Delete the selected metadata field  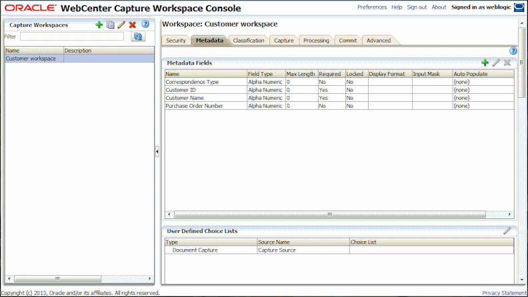507,63
